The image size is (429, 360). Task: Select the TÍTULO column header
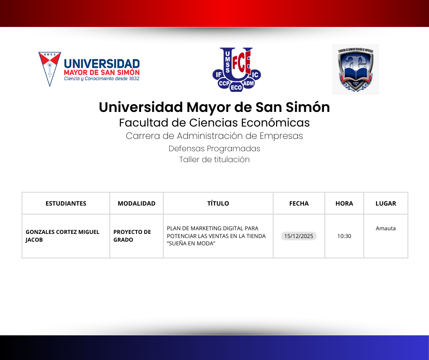tap(218, 203)
